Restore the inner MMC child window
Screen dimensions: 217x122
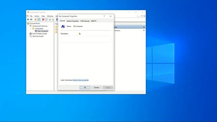142,16
